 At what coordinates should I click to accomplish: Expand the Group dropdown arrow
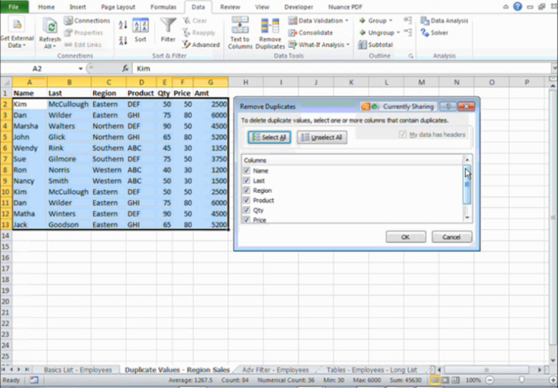pos(391,20)
